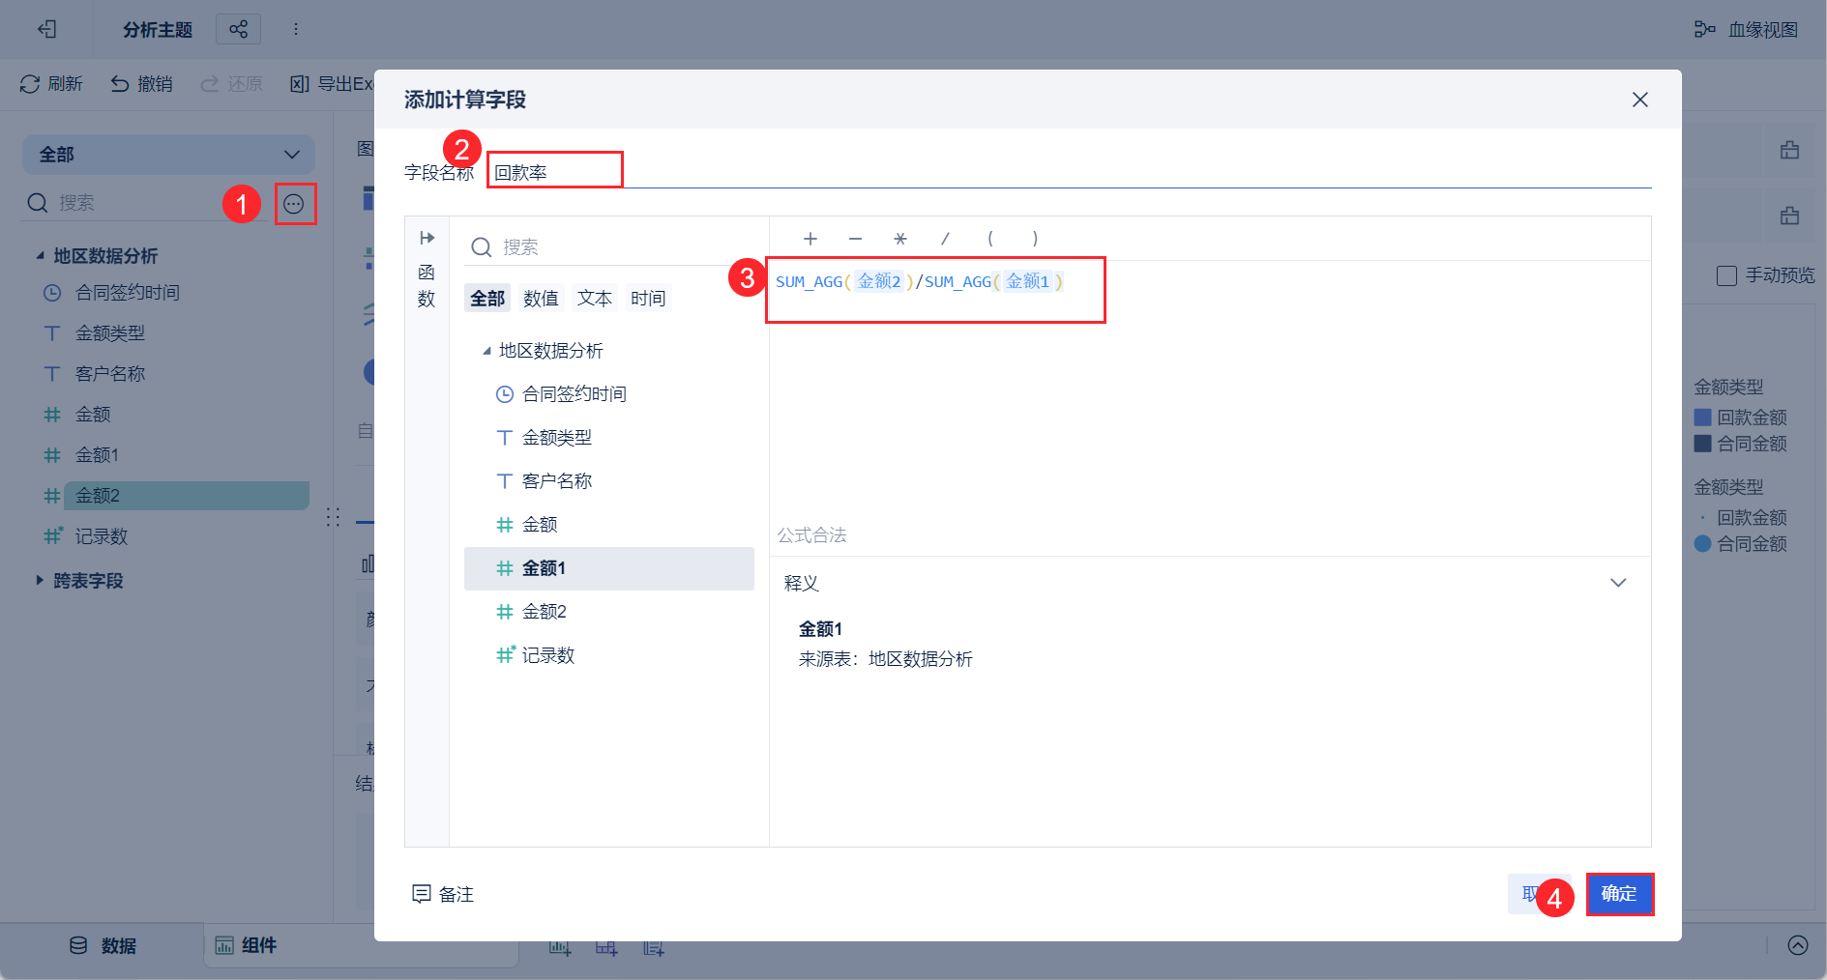Click 合同金额 square legend swatch
Viewport: 1827px width, 980px height.
pyautogui.click(x=1703, y=444)
